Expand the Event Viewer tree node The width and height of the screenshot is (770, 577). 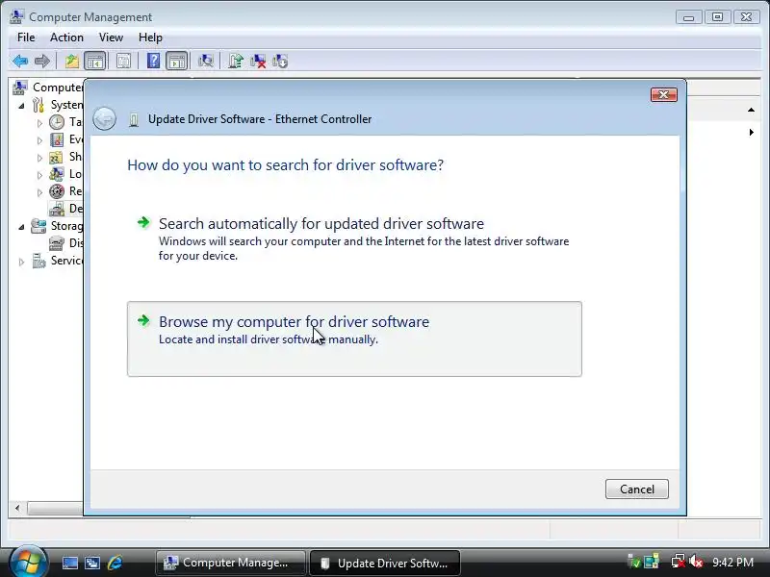(39, 140)
